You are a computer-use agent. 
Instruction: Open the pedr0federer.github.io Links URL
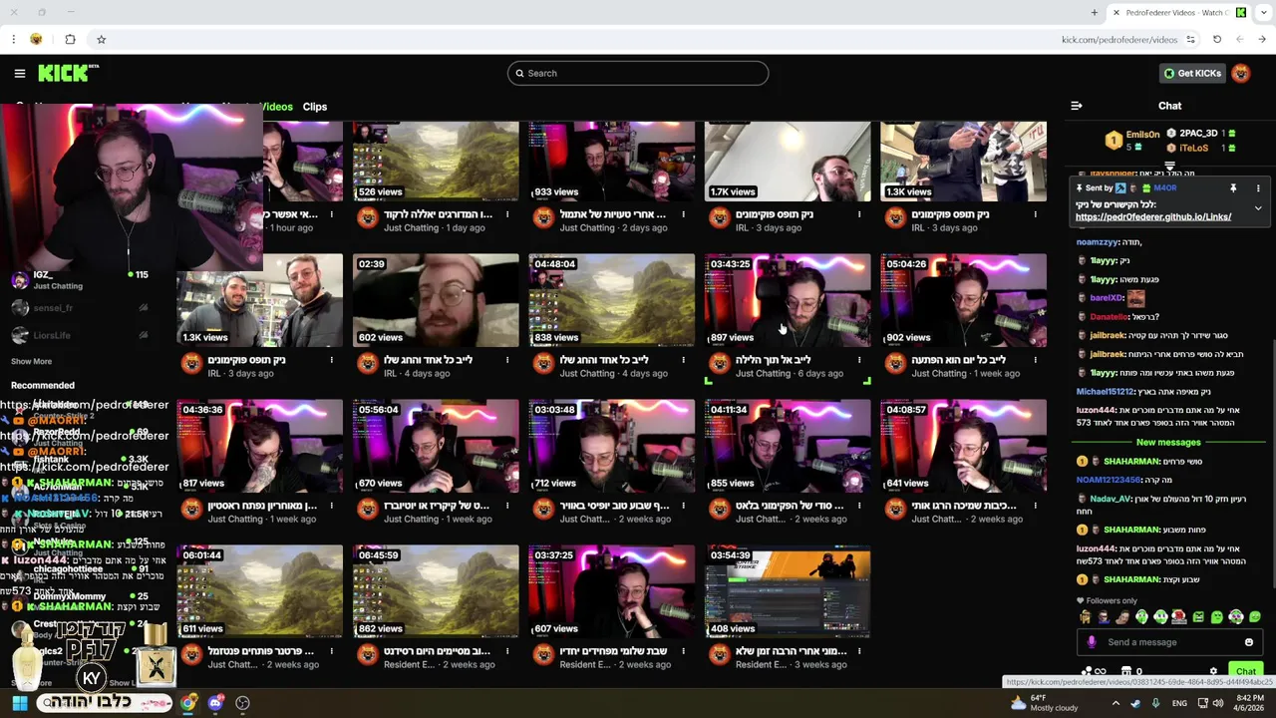pos(1152,216)
